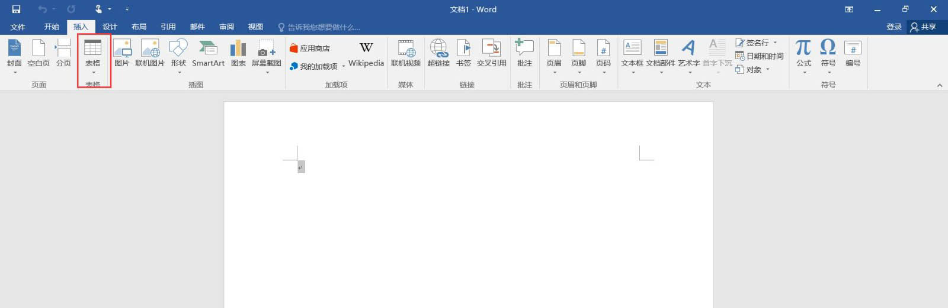This screenshot has width=948, height=308.
Task: Click the 告诉我您想要做什么 search box
Action: [x=324, y=27]
